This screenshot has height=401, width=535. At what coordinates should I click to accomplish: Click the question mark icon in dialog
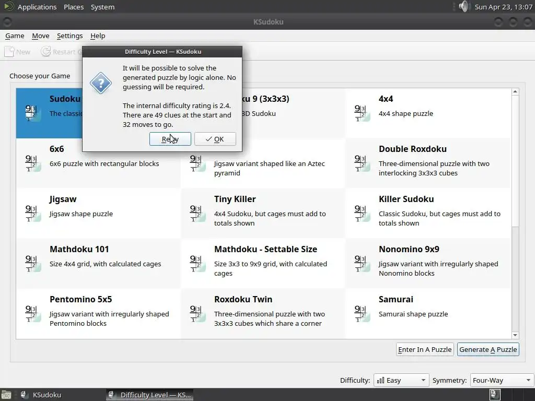[x=101, y=83]
